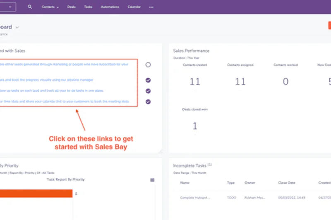The height and width of the screenshot is (220, 331).
Task: Sort by the Owner column header
Action: 250,183
